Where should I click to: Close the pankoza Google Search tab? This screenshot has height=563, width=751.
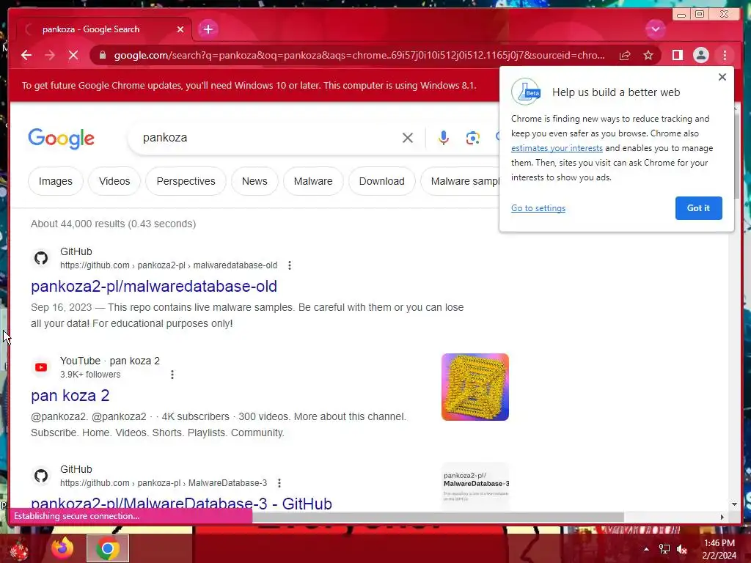point(180,29)
